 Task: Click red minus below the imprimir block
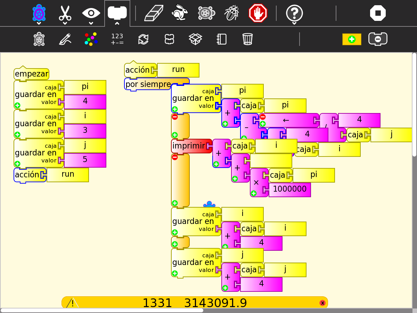(175, 157)
